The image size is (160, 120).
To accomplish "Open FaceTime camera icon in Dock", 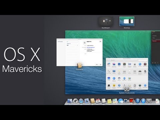I will (x=126, y=101).
